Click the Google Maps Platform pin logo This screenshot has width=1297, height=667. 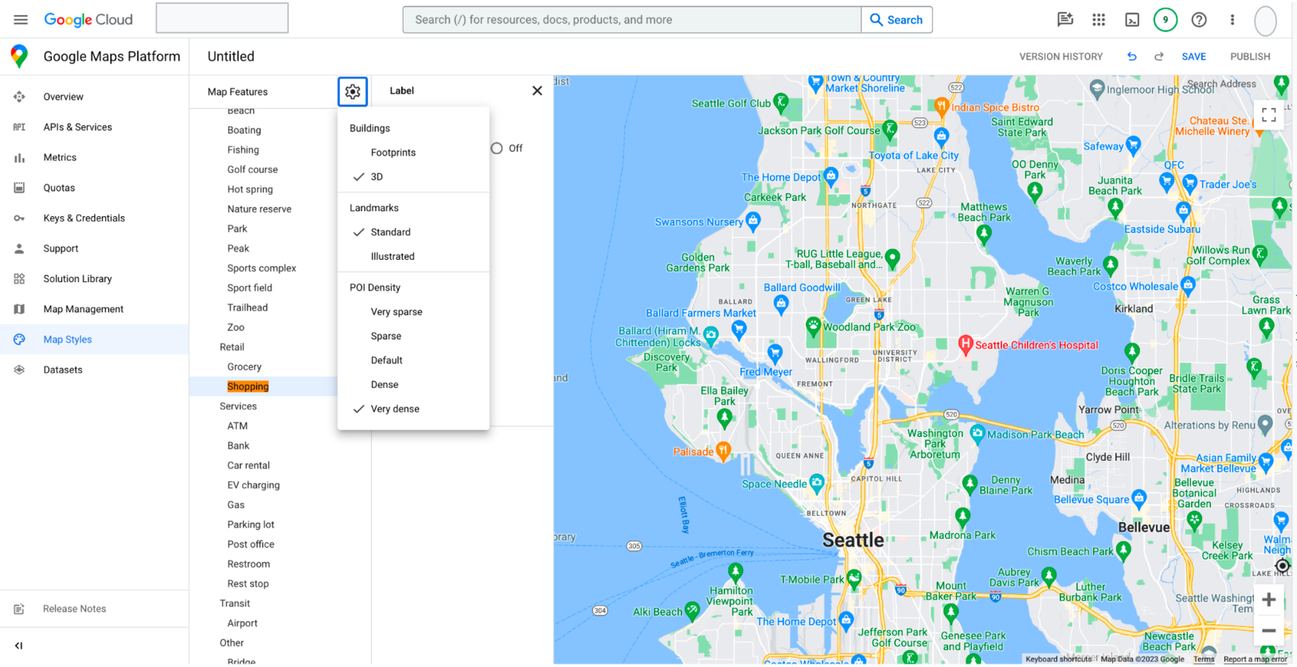(x=19, y=56)
